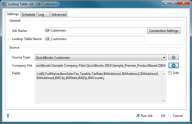This screenshot has width=192, height=124.
Task: Switch to the Schedule tab
Action: click(x=29, y=15)
